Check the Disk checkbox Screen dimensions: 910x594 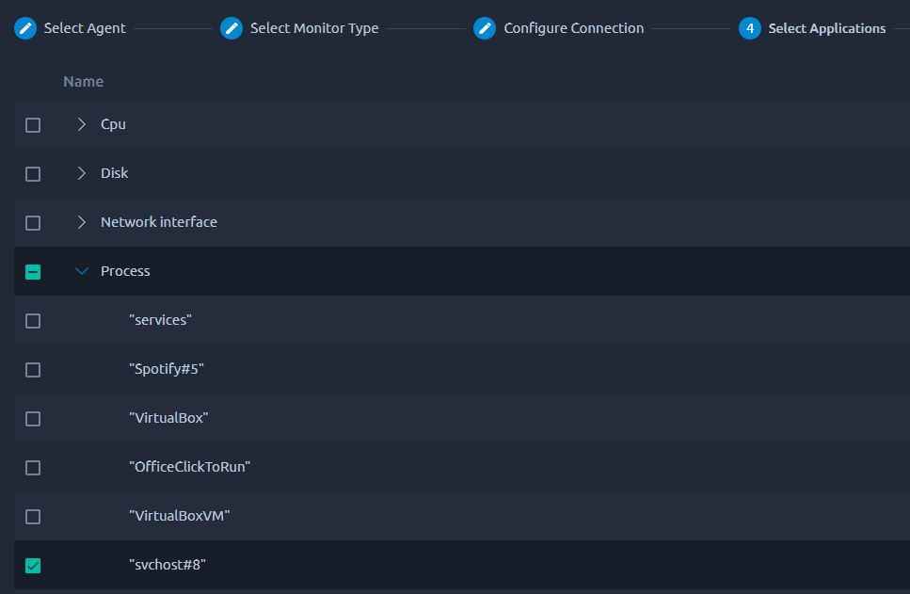tap(33, 173)
